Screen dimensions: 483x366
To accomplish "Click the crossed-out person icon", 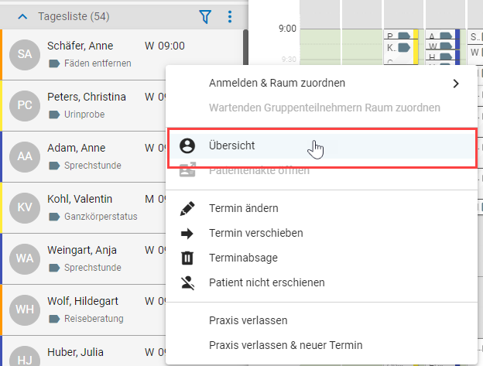I will 187,282.
